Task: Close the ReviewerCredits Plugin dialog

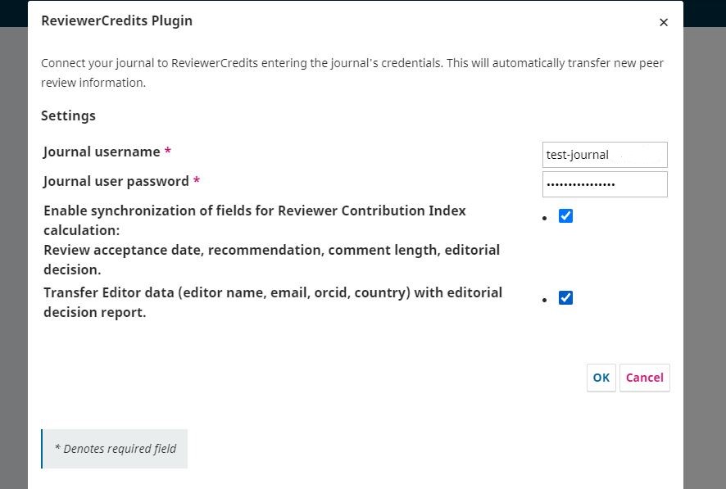Action: click(x=664, y=23)
